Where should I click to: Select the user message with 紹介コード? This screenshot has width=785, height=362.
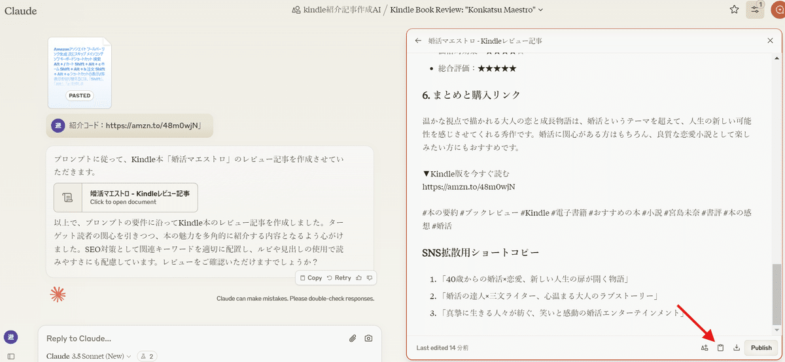tap(130, 125)
